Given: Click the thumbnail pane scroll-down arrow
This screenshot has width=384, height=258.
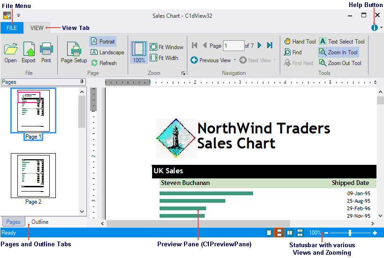Looking at the screenshot, I should (x=82, y=212).
